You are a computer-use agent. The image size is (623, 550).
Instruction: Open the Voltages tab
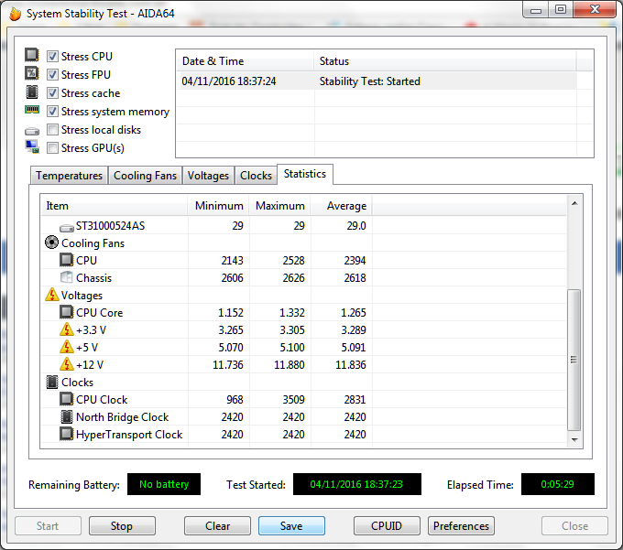pyautogui.click(x=208, y=176)
